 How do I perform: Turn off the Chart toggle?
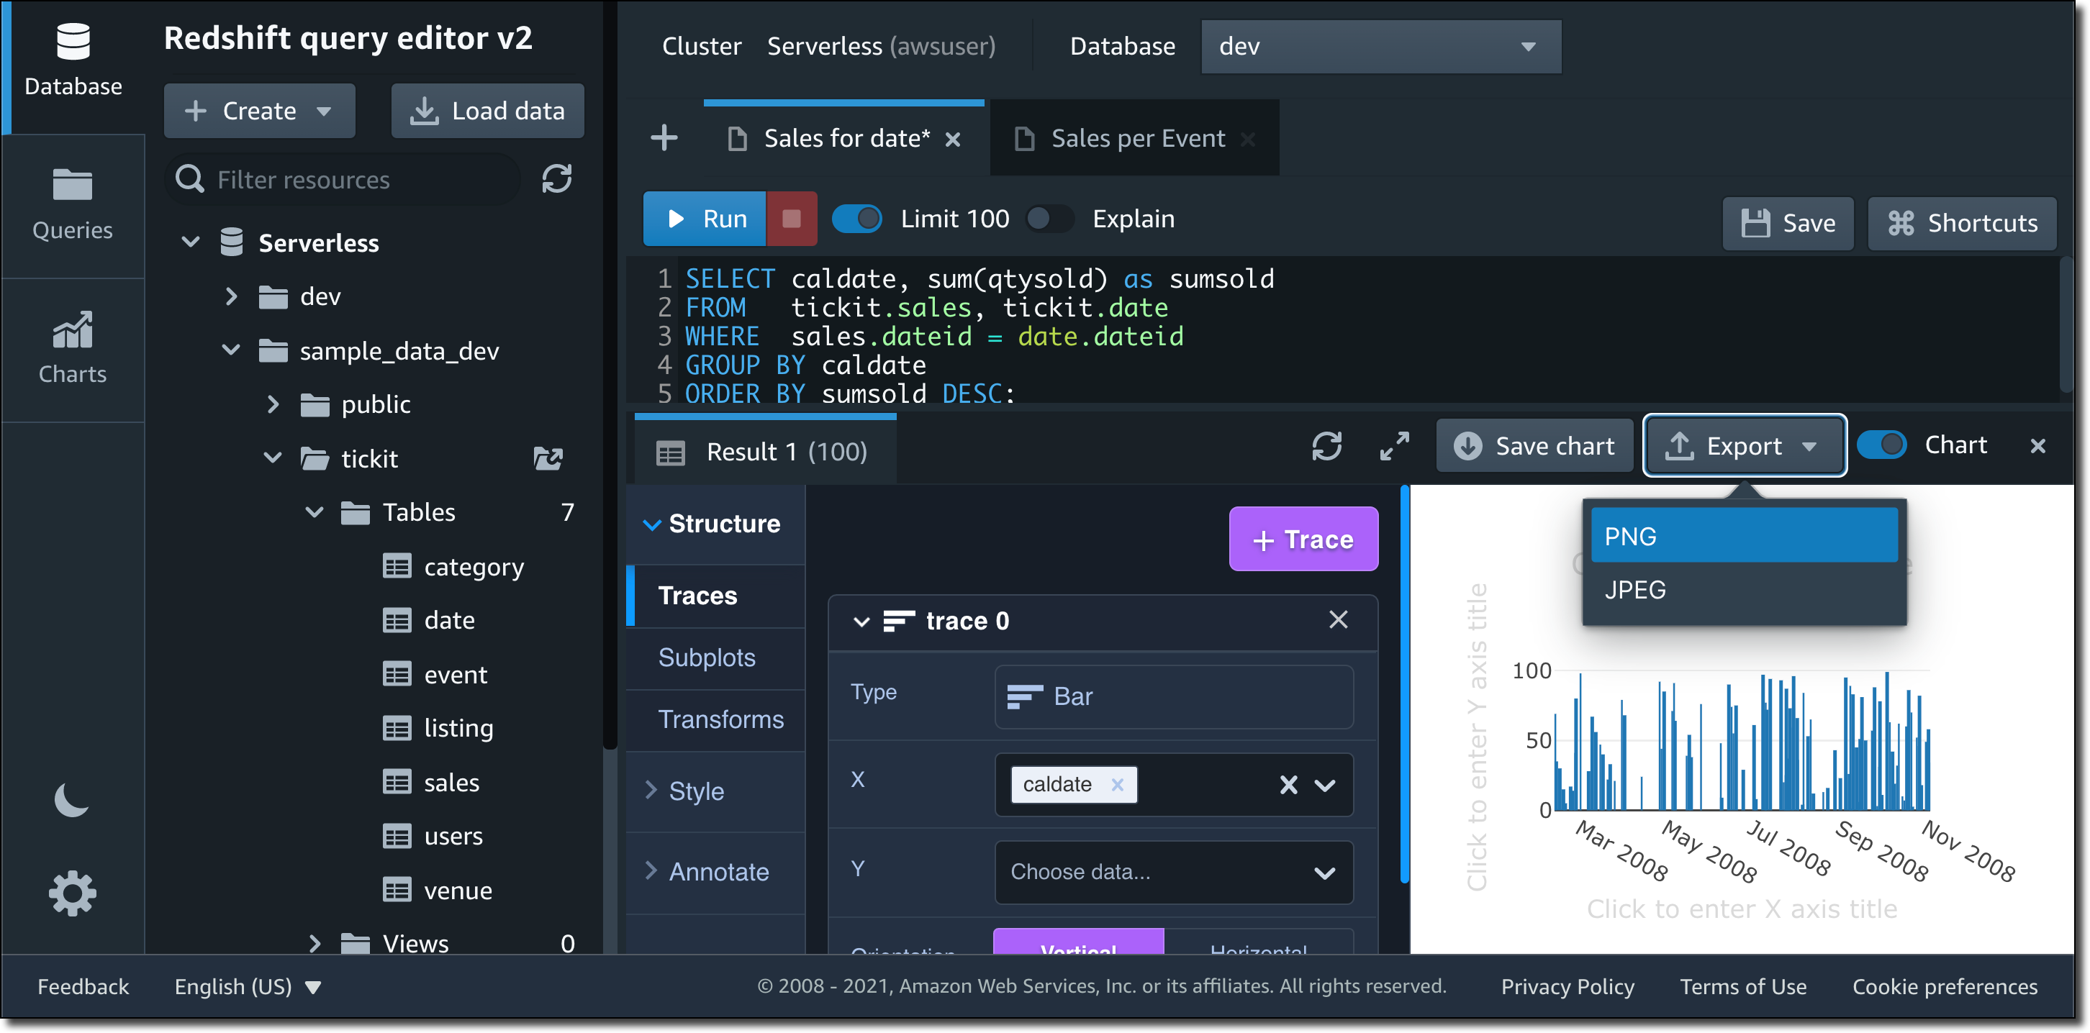[1881, 445]
